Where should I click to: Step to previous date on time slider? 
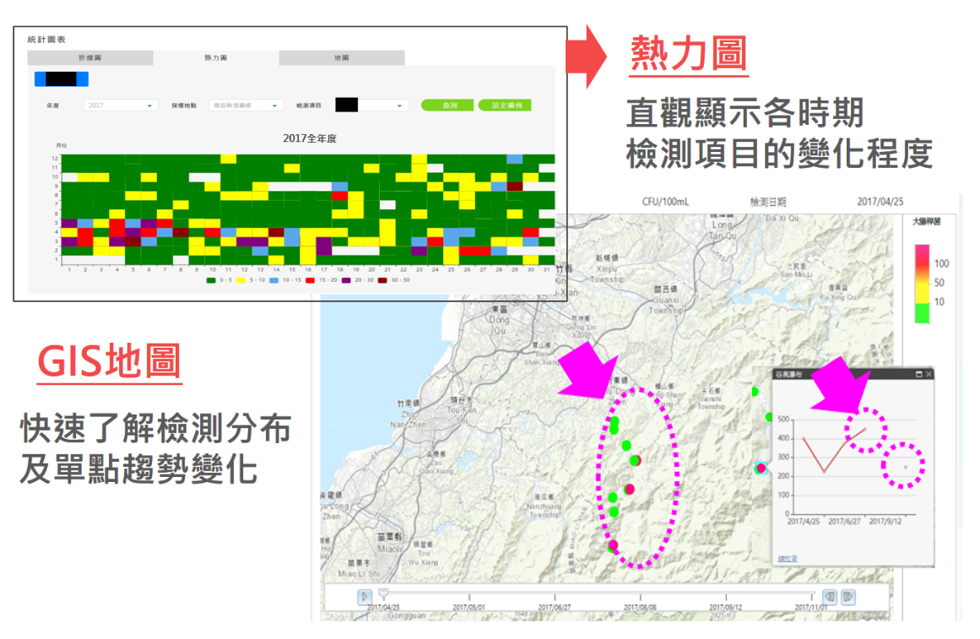[x=830, y=597]
